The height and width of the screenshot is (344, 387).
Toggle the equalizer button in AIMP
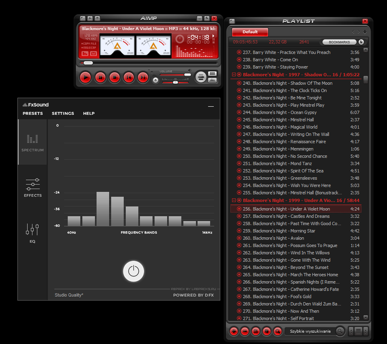coord(212,80)
